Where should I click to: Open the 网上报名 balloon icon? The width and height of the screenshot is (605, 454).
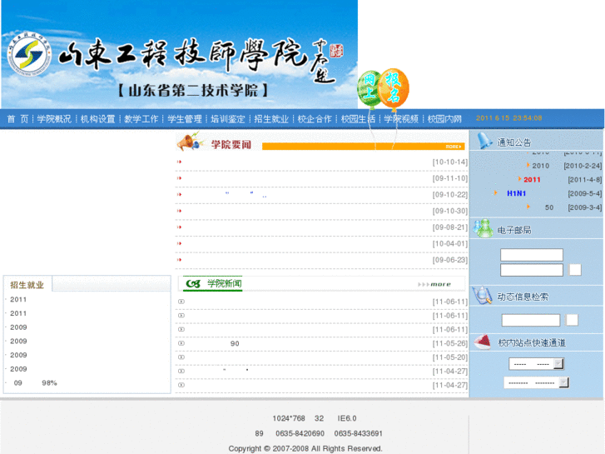(383, 89)
